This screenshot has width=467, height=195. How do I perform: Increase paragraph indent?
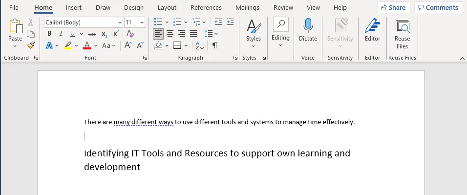click(x=230, y=22)
